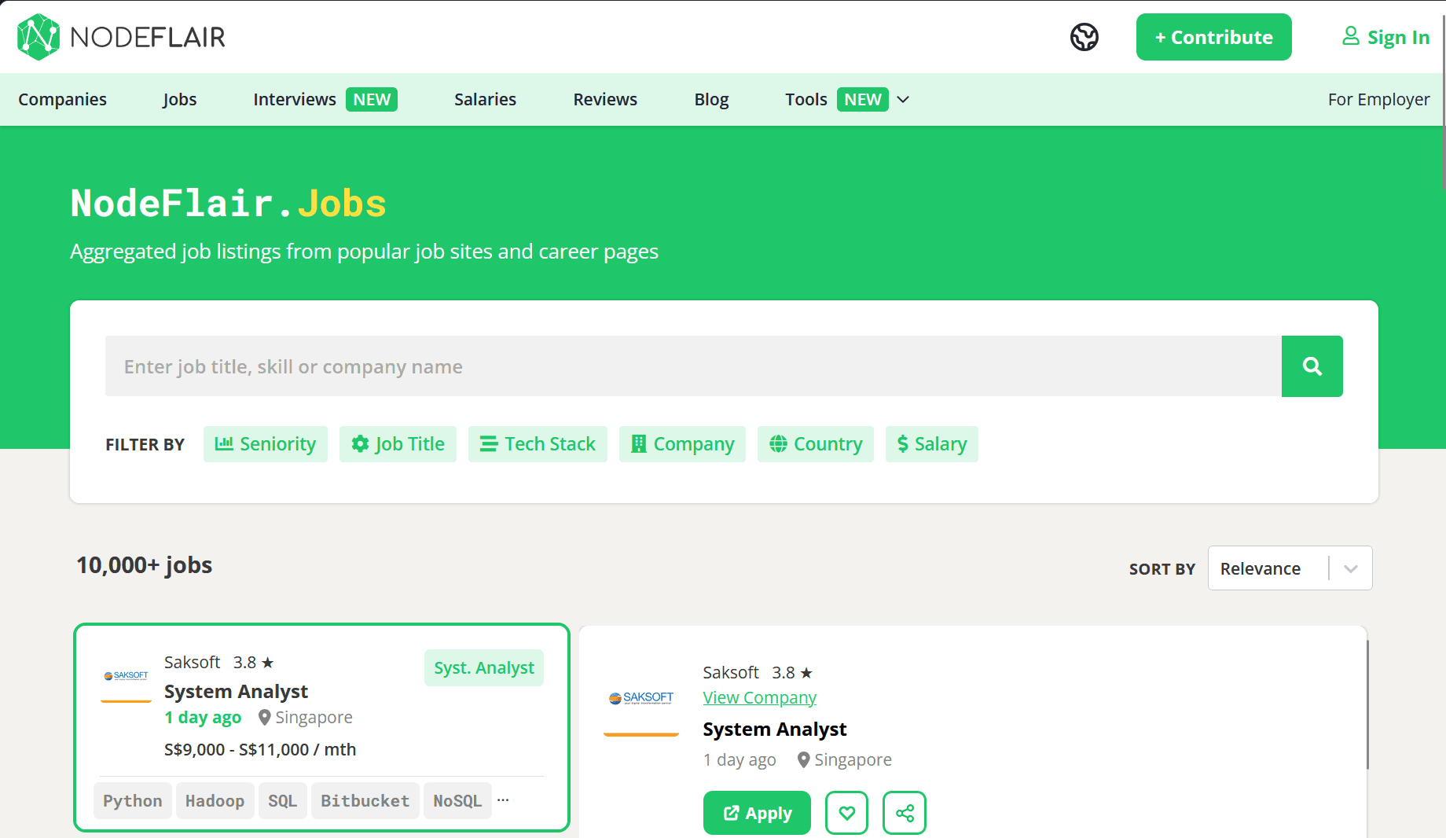Click the NEW badge next to Tools

(x=863, y=100)
